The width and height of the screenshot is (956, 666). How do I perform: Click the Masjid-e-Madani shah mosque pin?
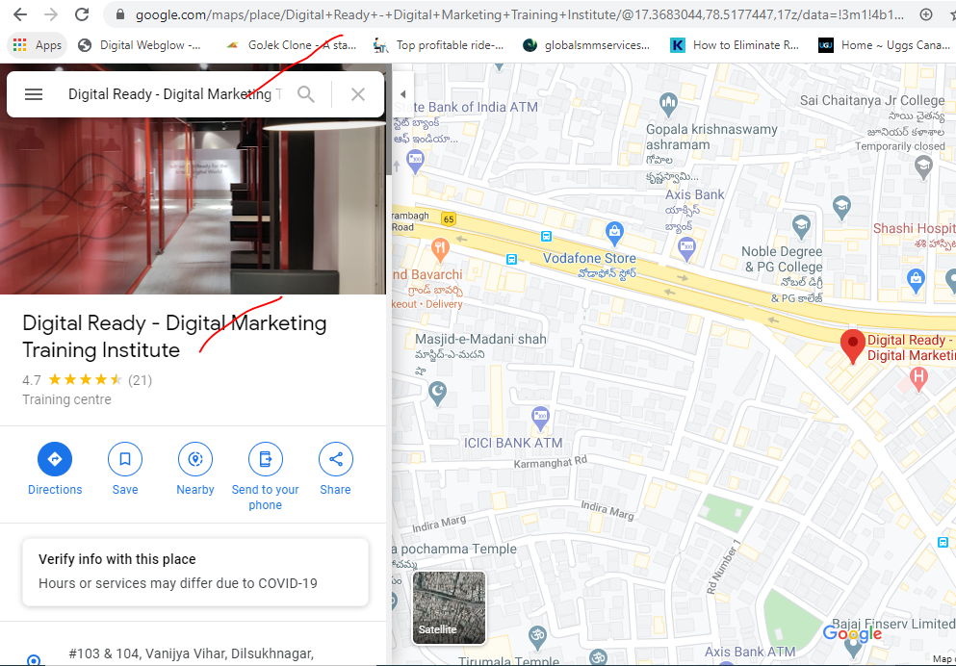coord(438,394)
